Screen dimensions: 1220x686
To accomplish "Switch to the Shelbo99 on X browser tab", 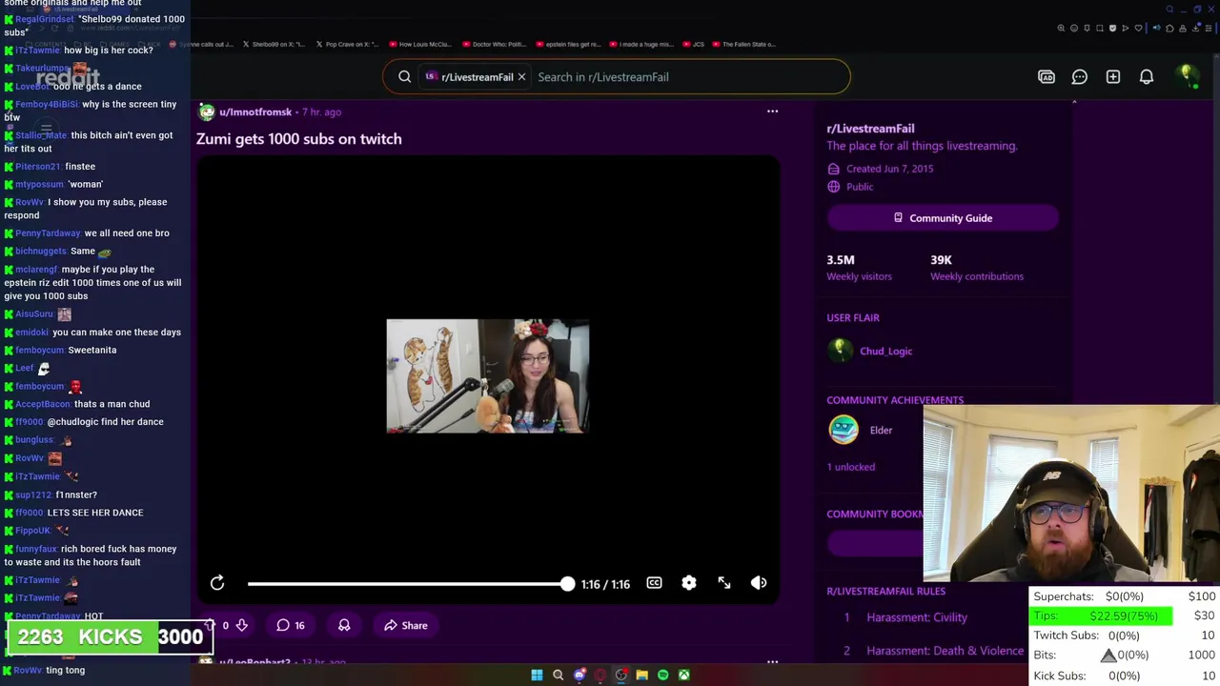I will (x=274, y=44).
